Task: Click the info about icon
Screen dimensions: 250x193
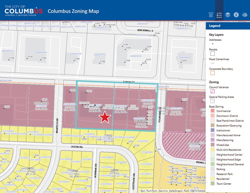Action: (236, 15)
